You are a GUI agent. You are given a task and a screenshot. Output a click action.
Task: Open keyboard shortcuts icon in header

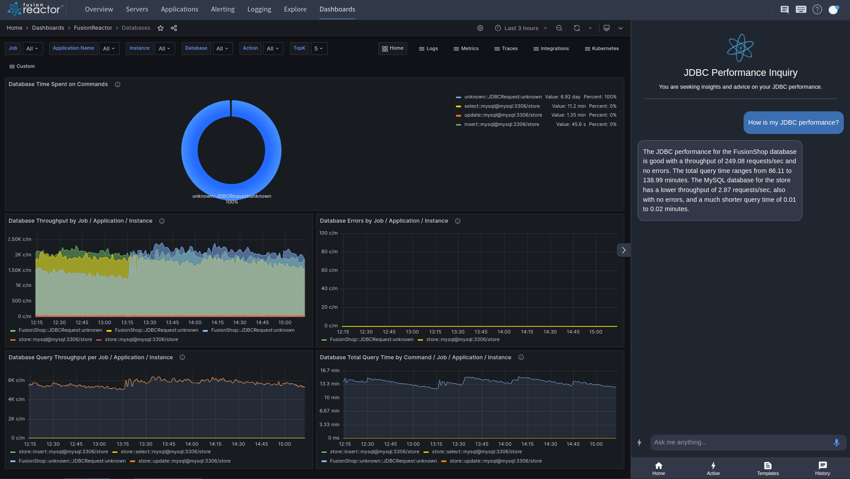(x=801, y=9)
